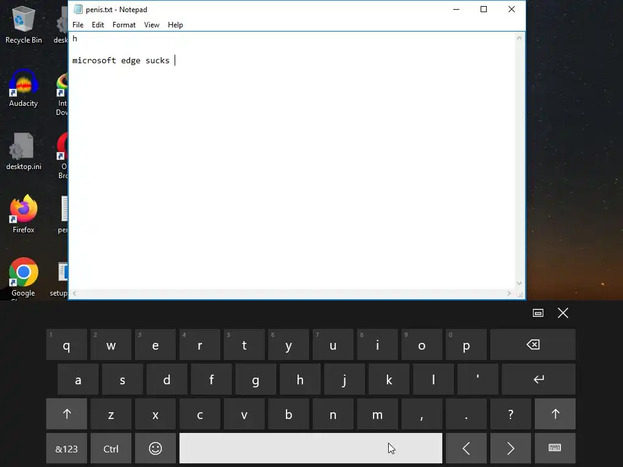Tap the question mark key
This screenshot has width=623, height=467.
coord(510,413)
